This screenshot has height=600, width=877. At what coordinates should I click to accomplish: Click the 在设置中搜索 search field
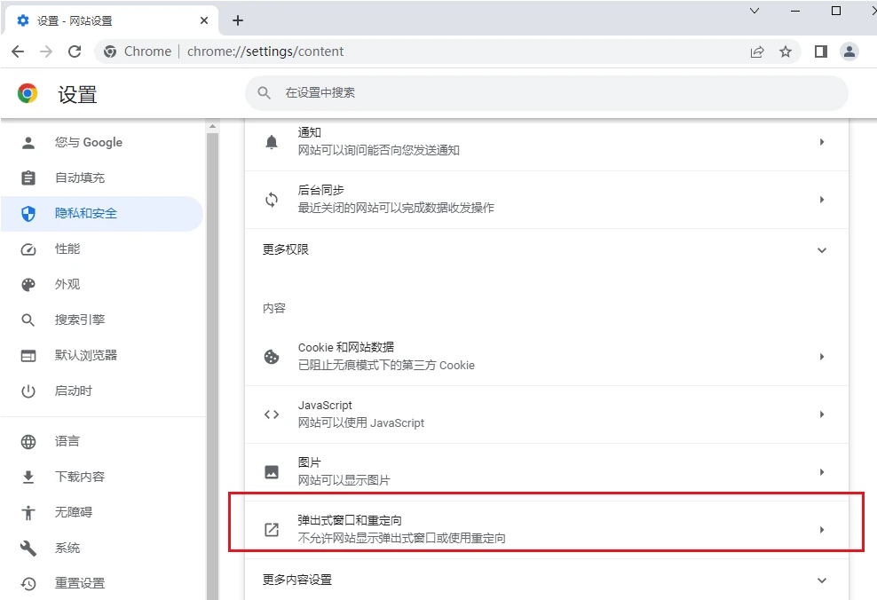[x=546, y=92]
